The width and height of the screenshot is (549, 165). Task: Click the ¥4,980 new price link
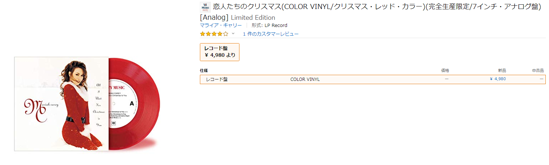pyautogui.click(x=498, y=79)
